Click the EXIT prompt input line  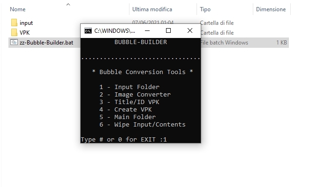click(x=124, y=140)
